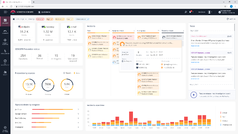This screenshot has width=238, height=134.
Task: Click the E-mail 5.8K donut chart
Action: pos(67,85)
